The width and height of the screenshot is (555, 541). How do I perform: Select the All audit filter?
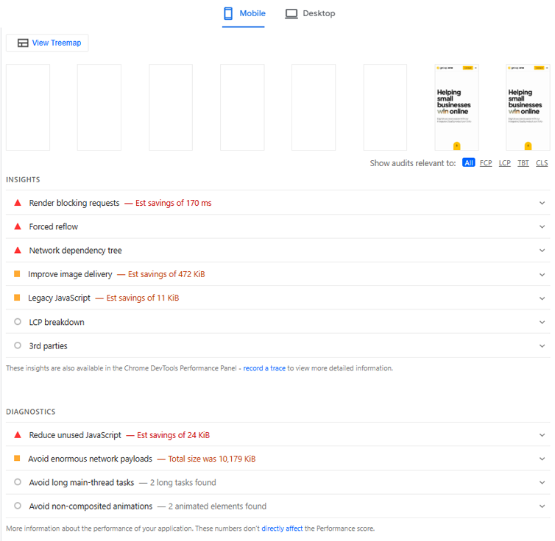pos(468,163)
